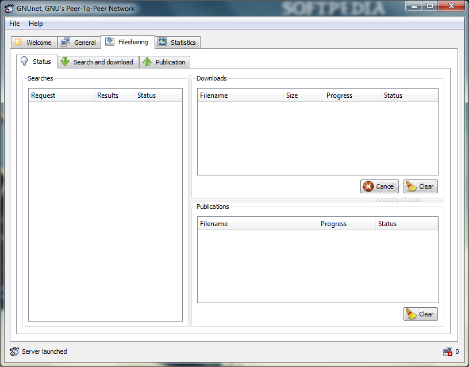The width and height of the screenshot is (469, 367).
Task: Open the Publication sub-tab
Action: pyautogui.click(x=164, y=62)
